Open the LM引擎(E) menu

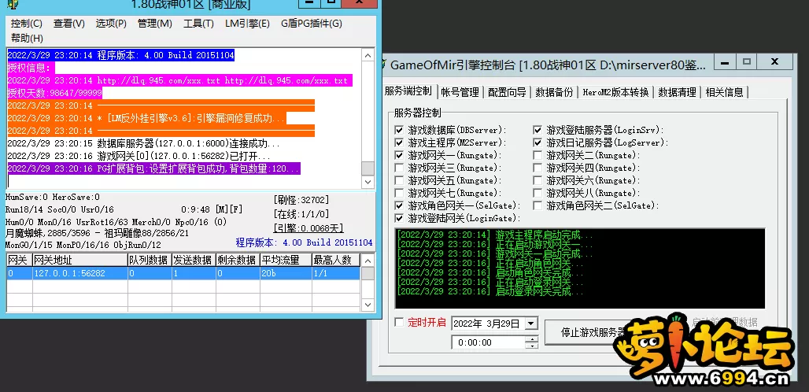coord(247,23)
